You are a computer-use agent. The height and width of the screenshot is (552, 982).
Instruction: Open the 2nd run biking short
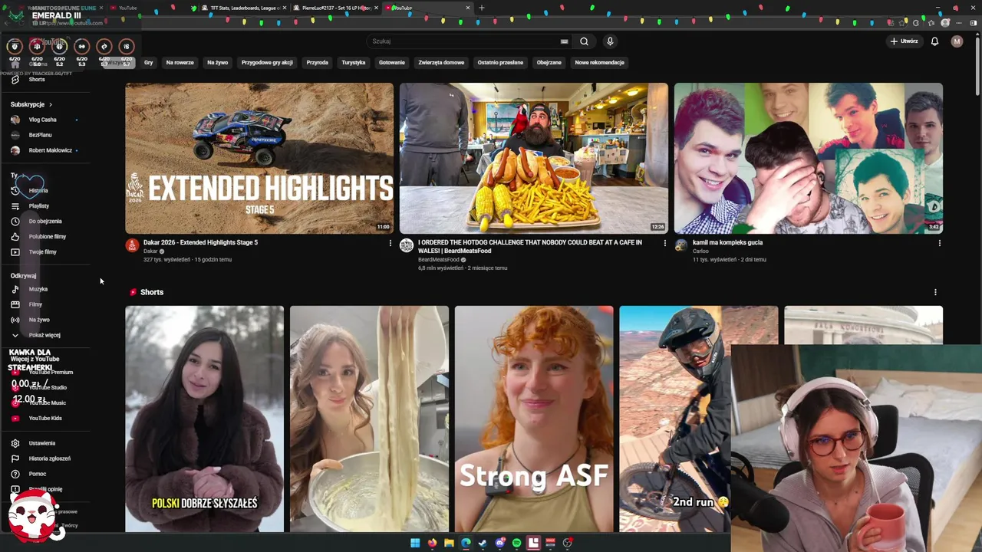675,419
